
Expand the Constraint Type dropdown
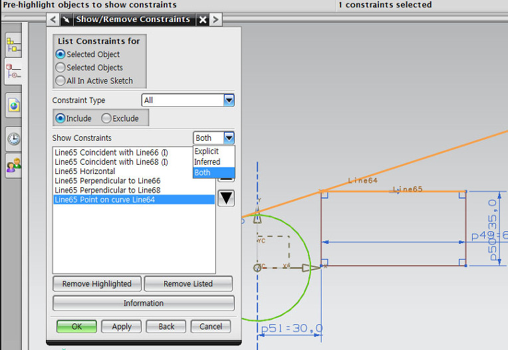tap(229, 100)
